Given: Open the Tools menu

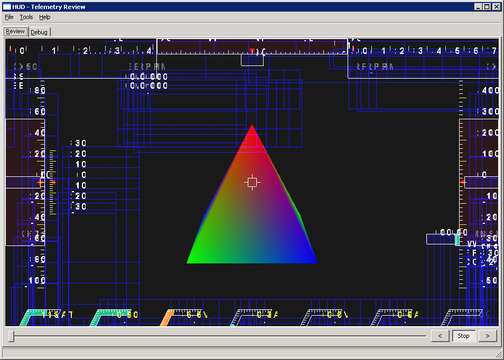Looking at the screenshot, I should (26, 17).
